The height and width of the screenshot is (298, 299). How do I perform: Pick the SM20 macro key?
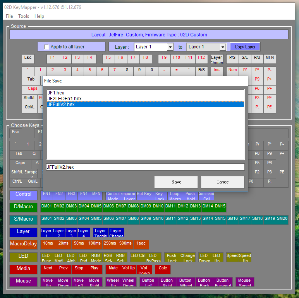pyautogui.click(x=282, y=219)
